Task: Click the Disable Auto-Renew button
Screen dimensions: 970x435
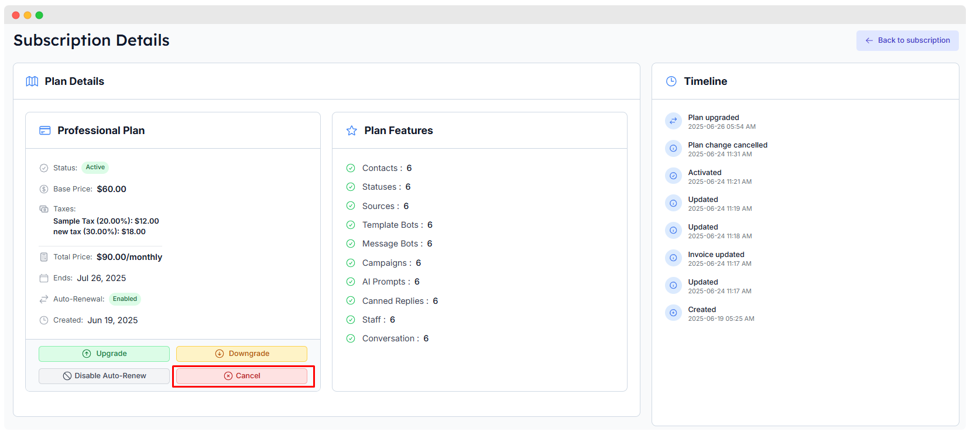Action: coord(104,376)
